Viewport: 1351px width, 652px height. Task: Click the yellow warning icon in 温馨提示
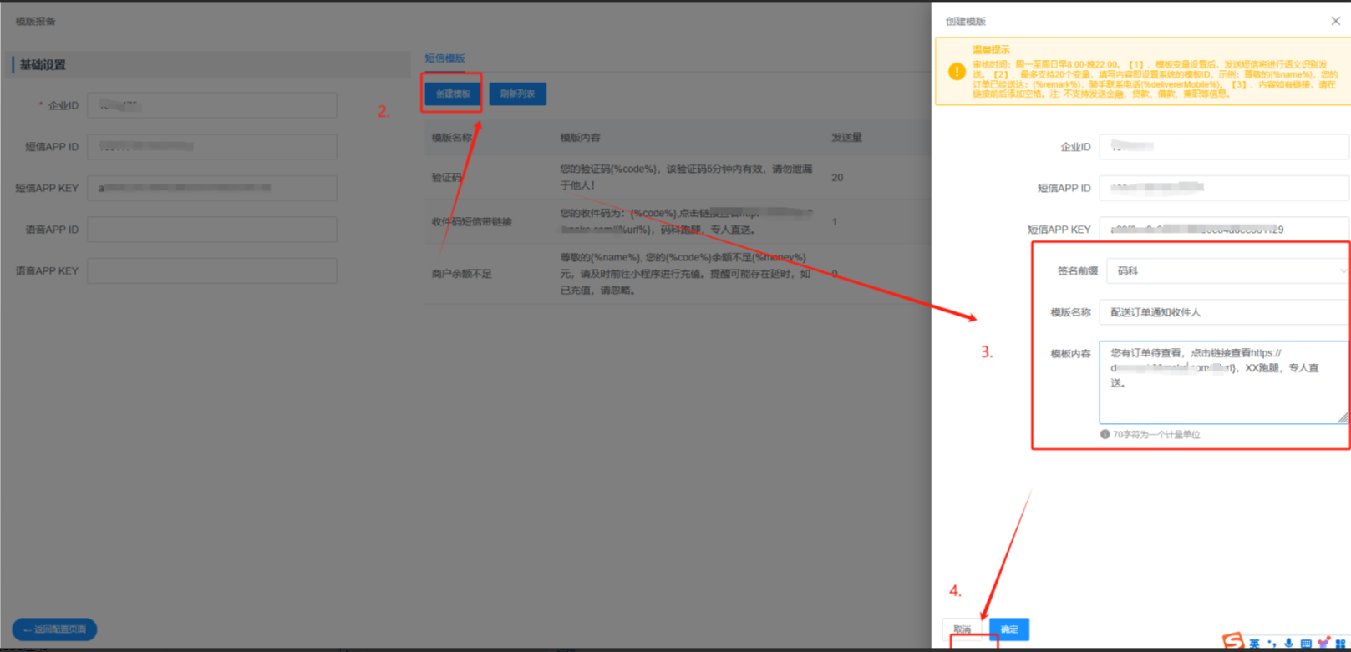click(x=957, y=72)
